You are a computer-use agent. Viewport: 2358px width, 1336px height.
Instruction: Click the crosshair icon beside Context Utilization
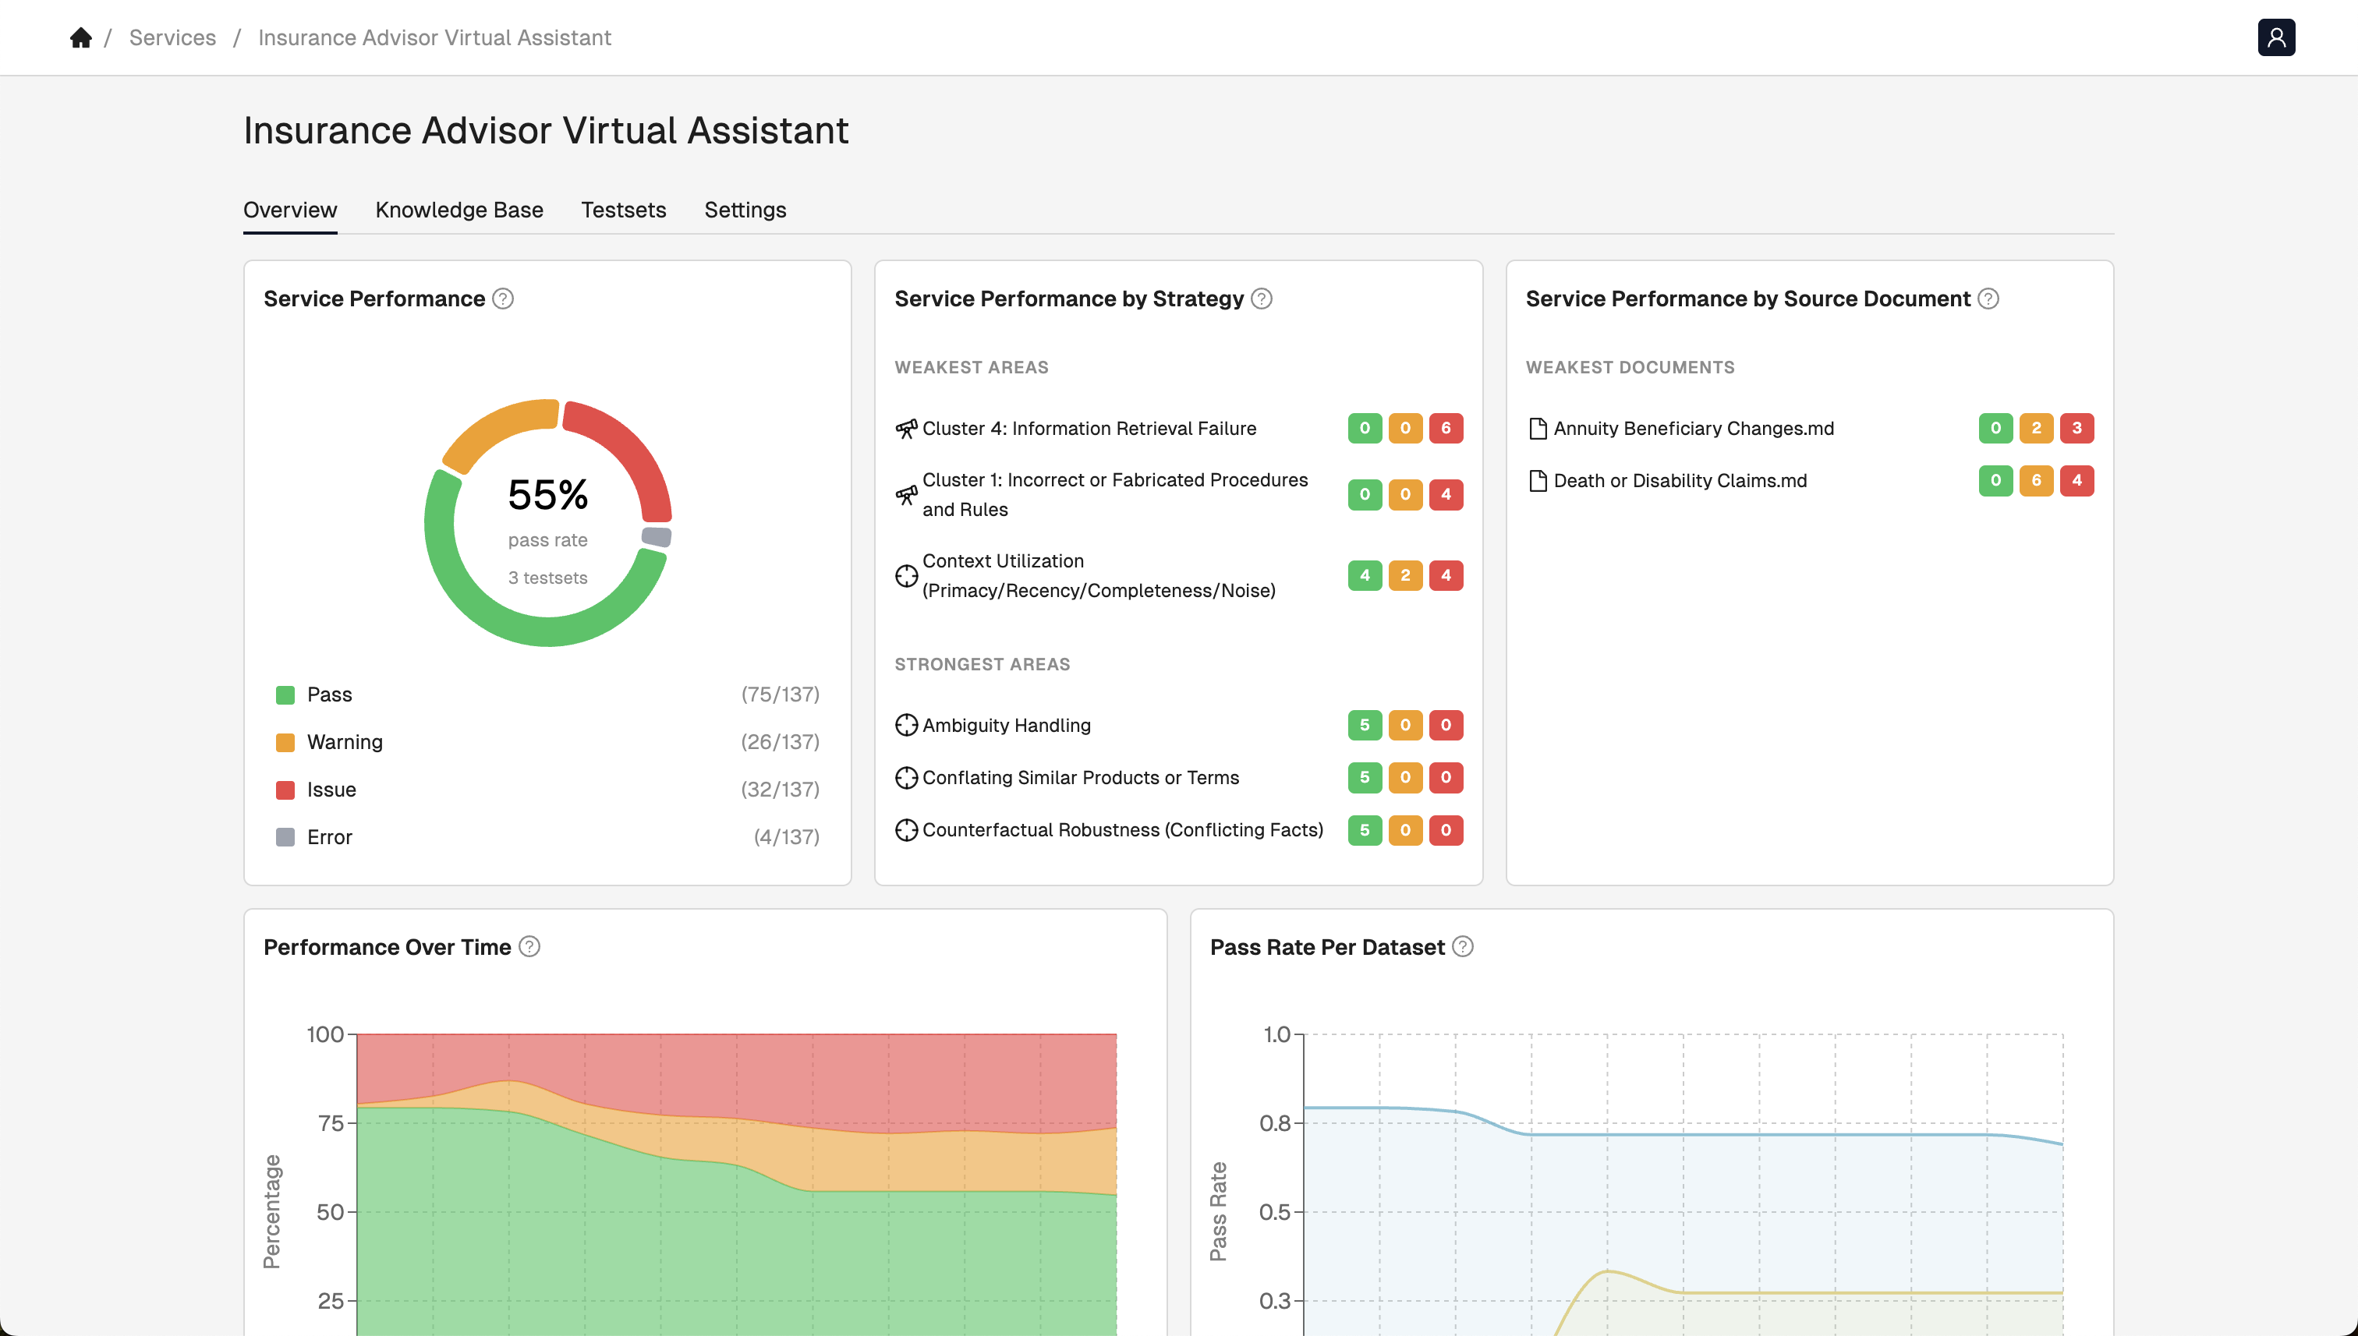coord(906,575)
